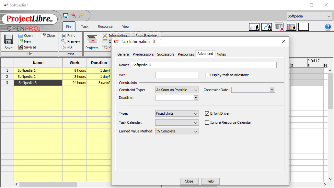Click the task table horizontal scrollbar
The image size is (334, 188).
(48, 184)
